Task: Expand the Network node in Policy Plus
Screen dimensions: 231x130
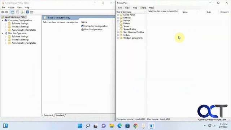Action: point(118,21)
